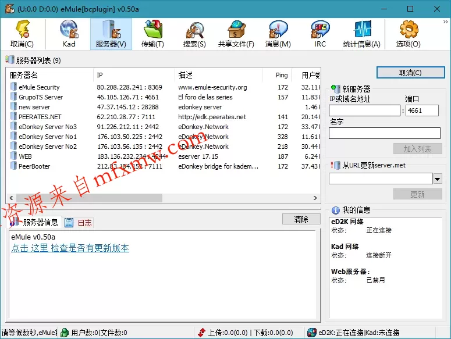Focus the IP或域名地址 input field
The height and width of the screenshot is (339, 451).
[364, 110]
